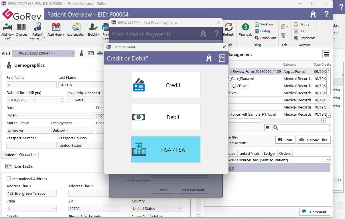Screen dimensions: 345x219
Task: Click Edit link on the note
Action: click(x=327, y=160)
